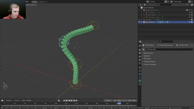Click timeline playhead marker at 224
This screenshot has height=109, width=194.
pos(119,104)
